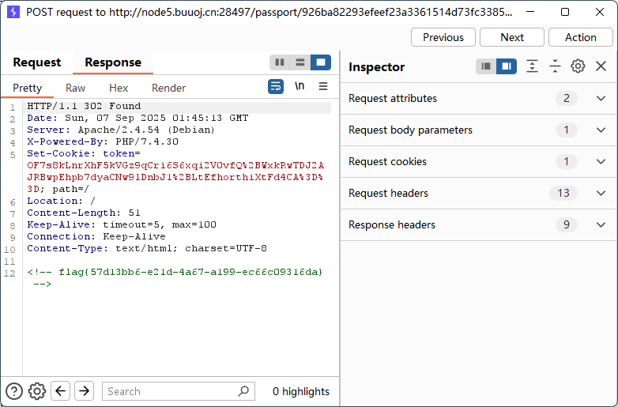
Task: Switch to the Request tab
Action: tap(37, 62)
